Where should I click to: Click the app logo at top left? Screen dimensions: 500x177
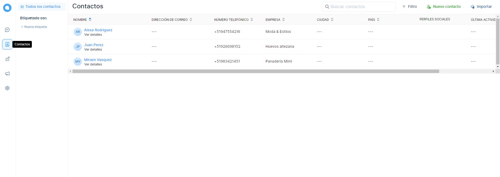(x=7, y=8)
